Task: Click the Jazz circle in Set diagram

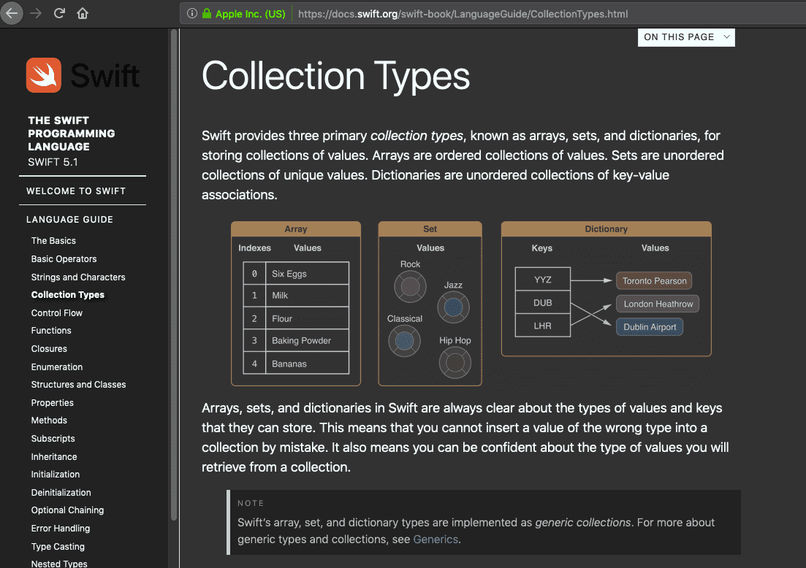Action: coord(453,307)
